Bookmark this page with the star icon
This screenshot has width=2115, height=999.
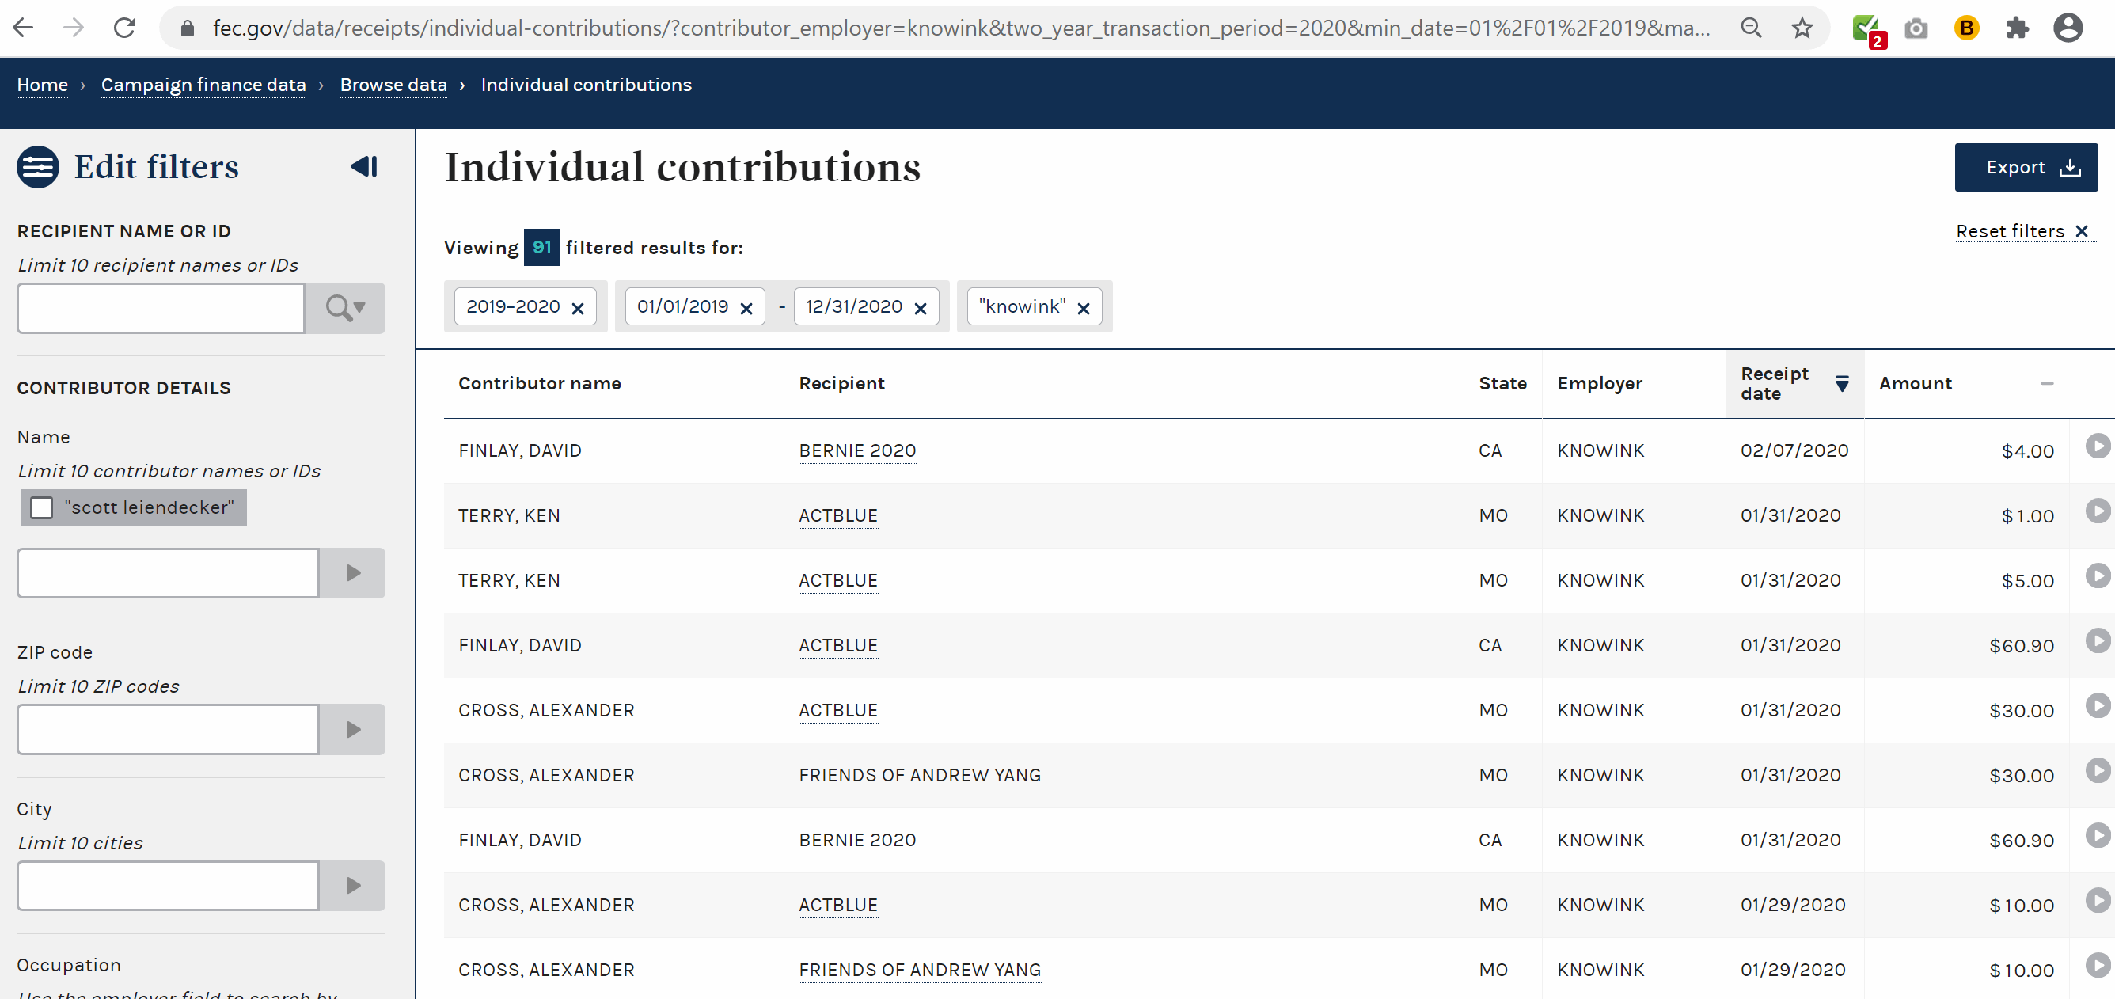pos(1802,28)
